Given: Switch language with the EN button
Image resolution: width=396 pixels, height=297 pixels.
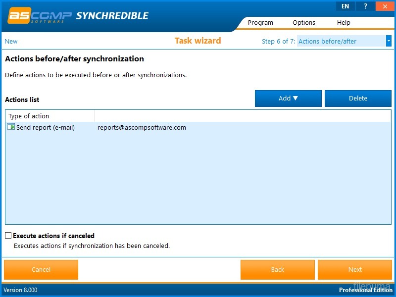Looking at the screenshot, I should pos(345,6).
